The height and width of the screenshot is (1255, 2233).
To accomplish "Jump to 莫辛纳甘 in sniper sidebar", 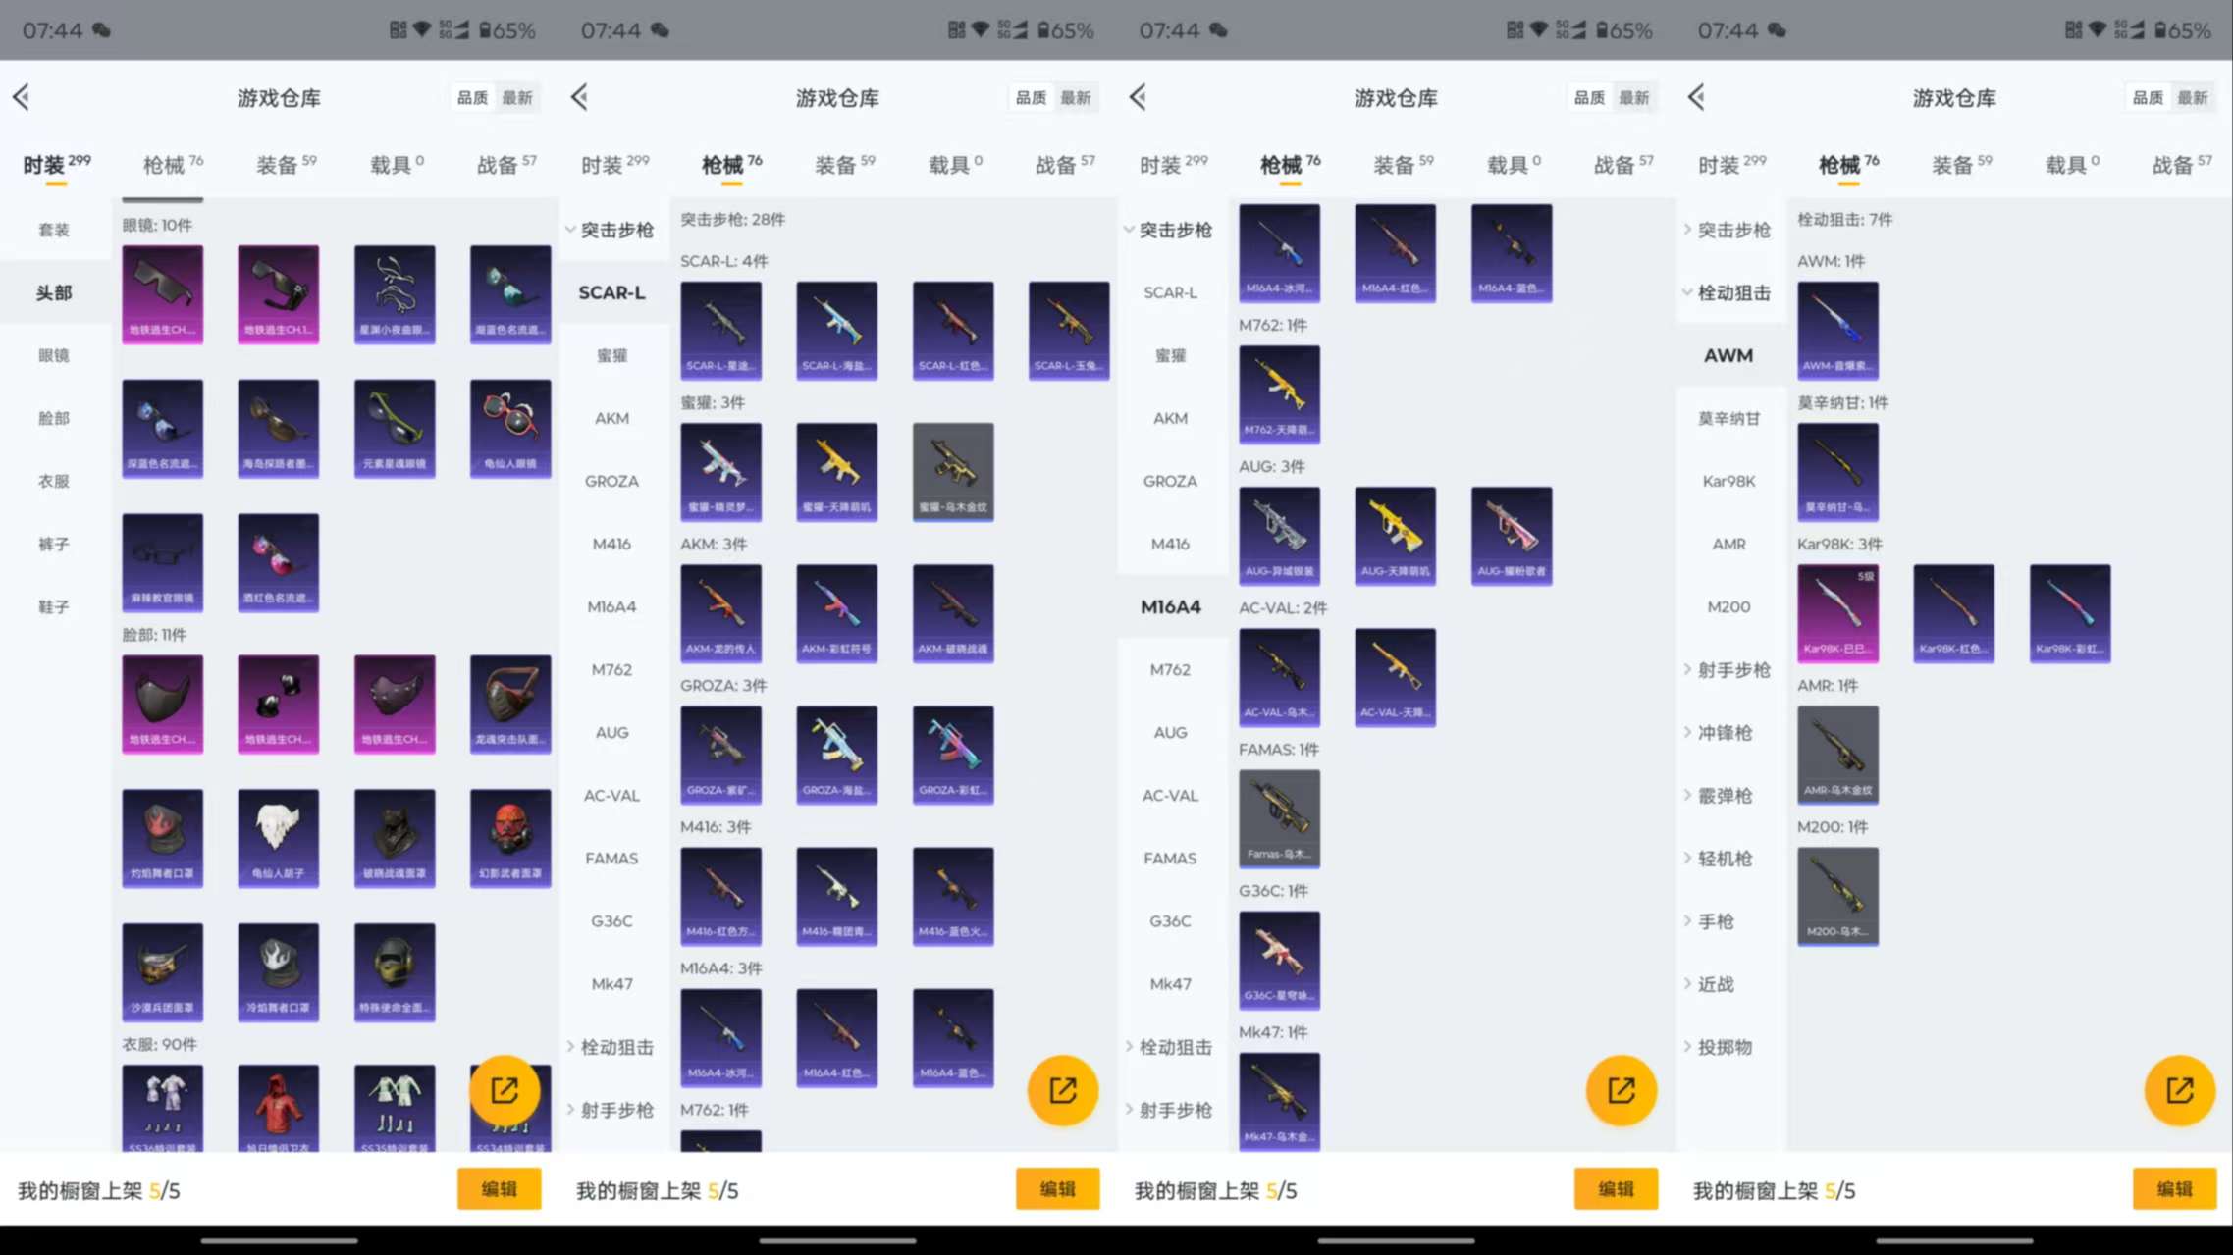I will click(x=1728, y=419).
